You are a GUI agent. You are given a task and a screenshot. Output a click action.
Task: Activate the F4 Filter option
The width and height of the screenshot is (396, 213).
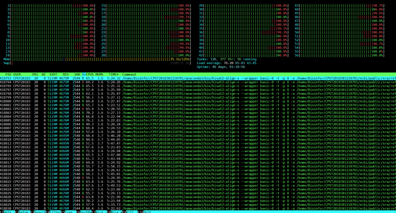pyautogui.click(x=53, y=212)
